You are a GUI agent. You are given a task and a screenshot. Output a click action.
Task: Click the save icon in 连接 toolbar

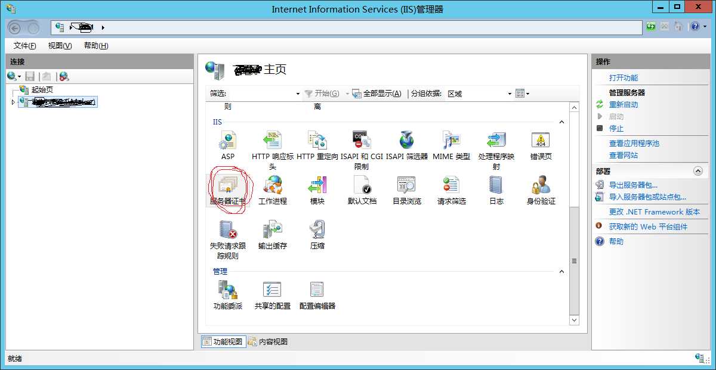pos(30,76)
